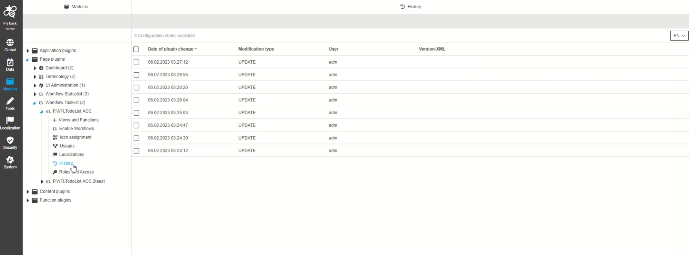Click the Enable Workflows icon
The width and height of the screenshot is (689, 255).
[55, 129]
